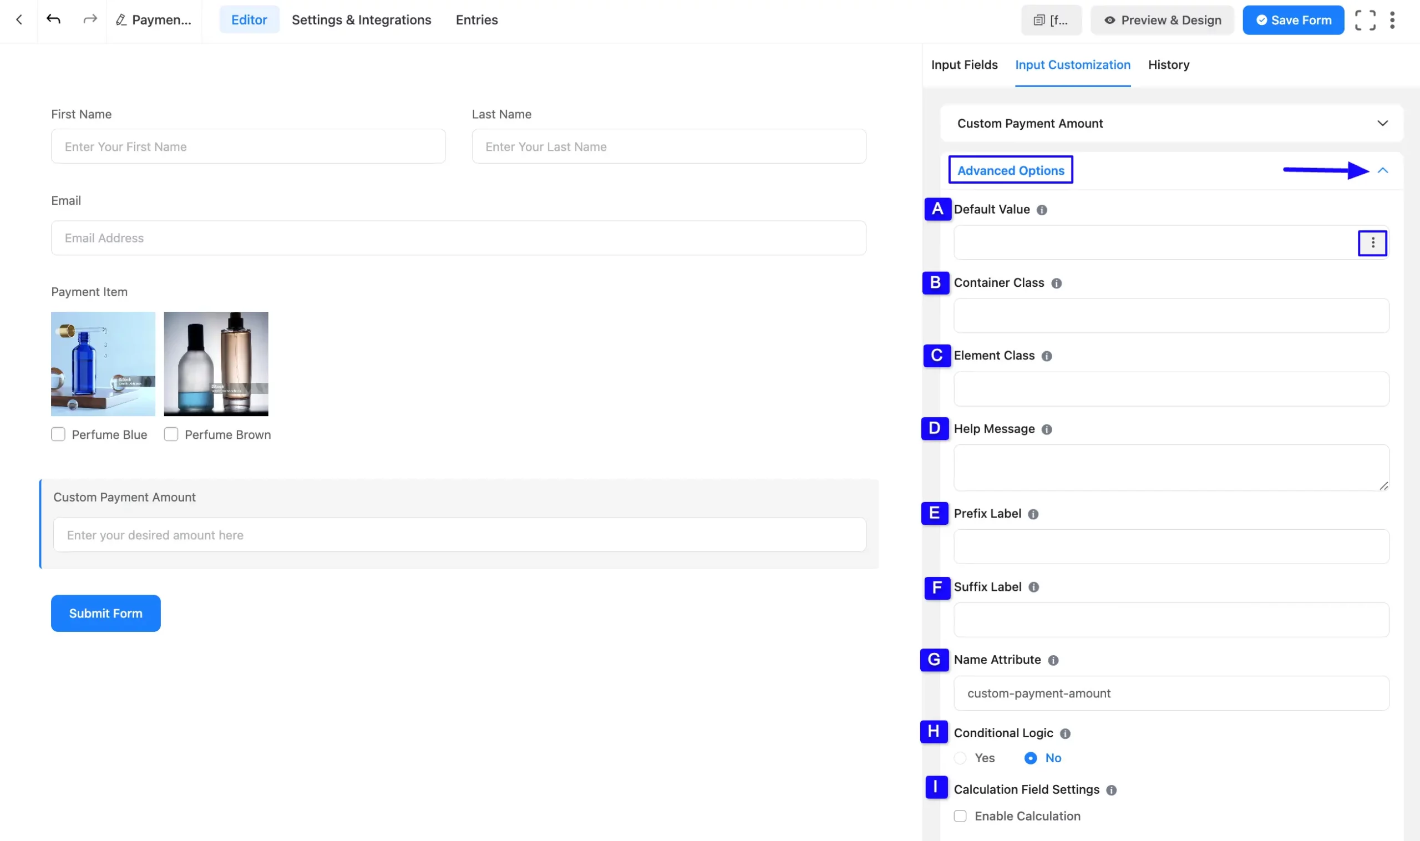
Task: Click the Save Form button
Action: pyautogui.click(x=1293, y=21)
